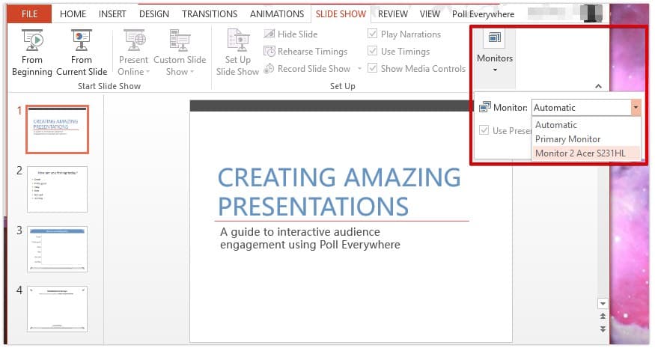Viewport: 655px width, 348px height.
Task: Expand the Monitor dropdown arrow
Action: click(x=636, y=108)
